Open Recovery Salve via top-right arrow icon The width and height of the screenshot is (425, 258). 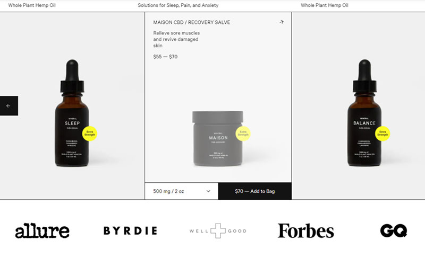tap(282, 22)
